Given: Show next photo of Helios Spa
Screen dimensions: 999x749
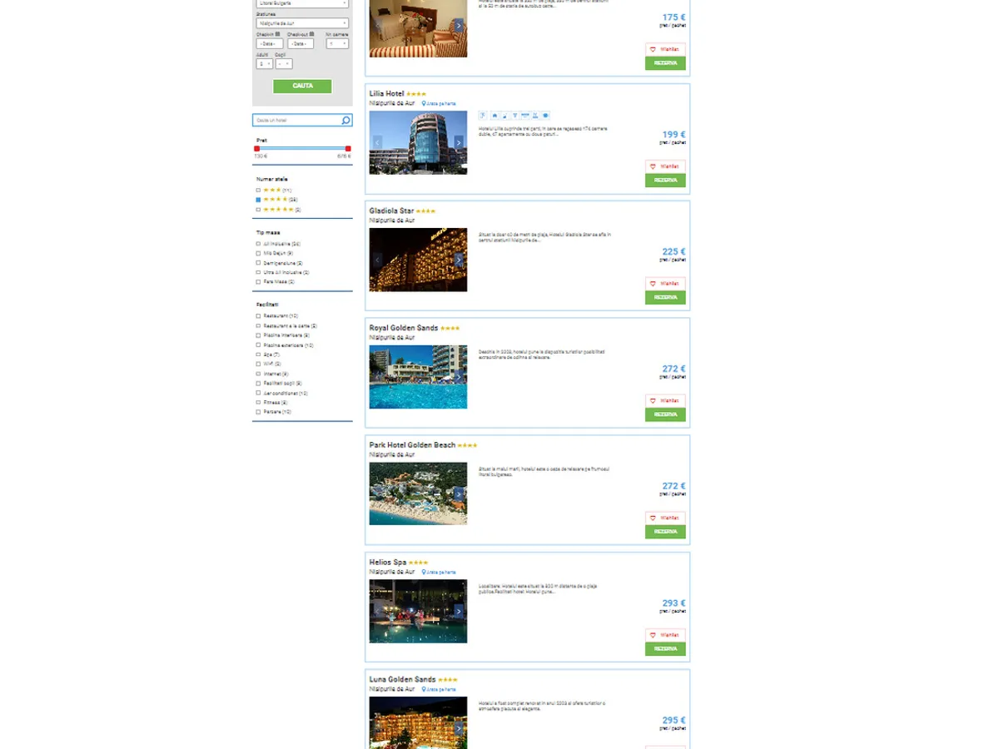Looking at the screenshot, I should coord(459,612).
